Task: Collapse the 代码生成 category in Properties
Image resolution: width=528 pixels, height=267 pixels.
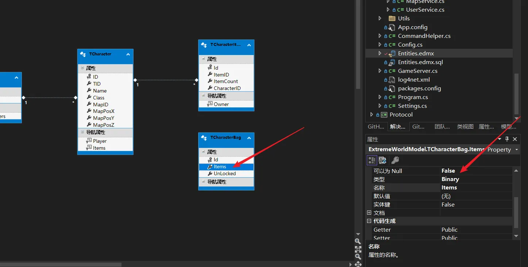Action: tap(369, 221)
